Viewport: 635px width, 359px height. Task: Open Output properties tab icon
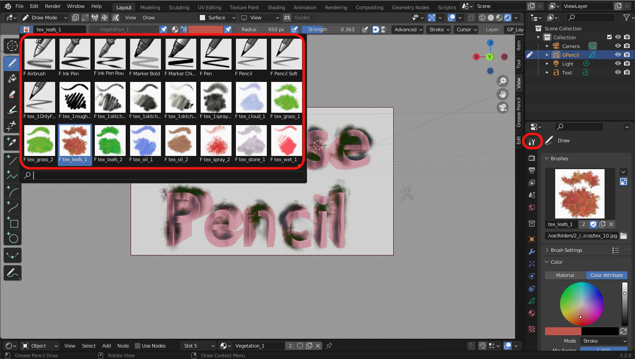point(532,170)
